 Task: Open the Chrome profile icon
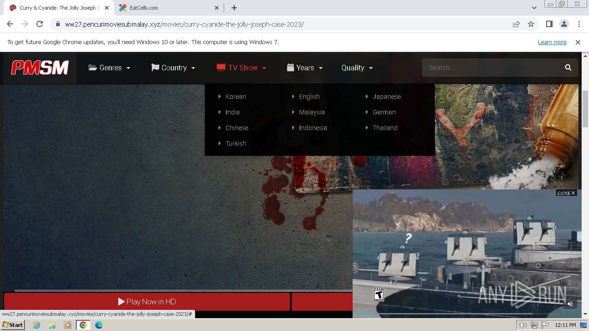(x=564, y=24)
